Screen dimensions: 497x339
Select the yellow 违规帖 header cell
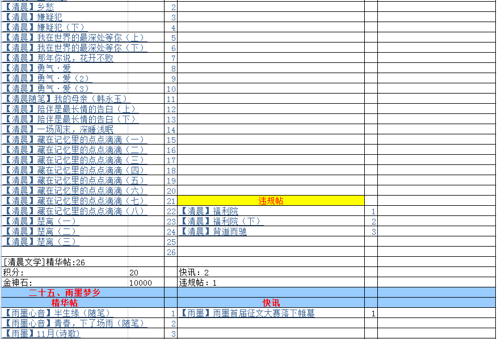(271, 201)
